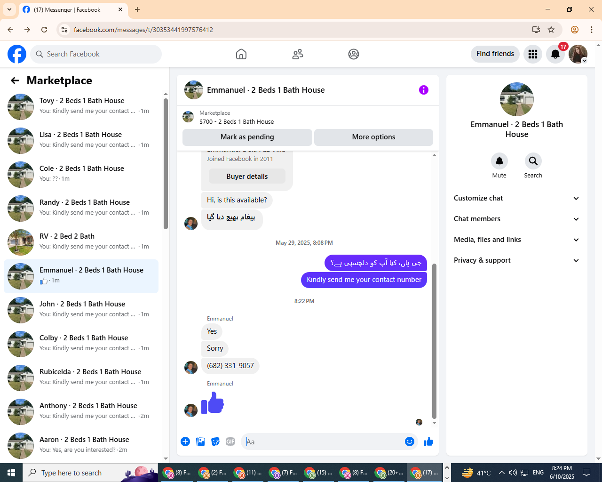This screenshot has width=602, height=482.
Task: Open emoji picker in message box
Action: pyautogui.click(x=410, y=442)
